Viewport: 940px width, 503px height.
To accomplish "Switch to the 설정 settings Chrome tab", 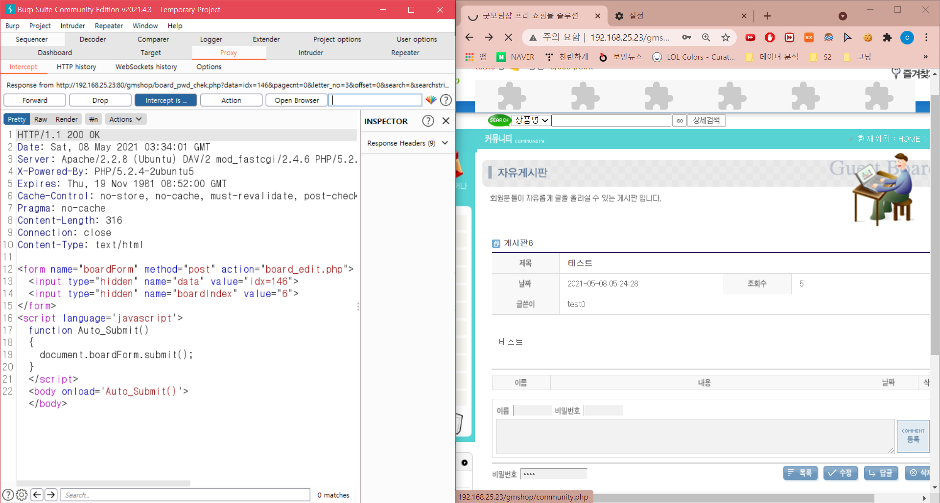I will 680,16.
